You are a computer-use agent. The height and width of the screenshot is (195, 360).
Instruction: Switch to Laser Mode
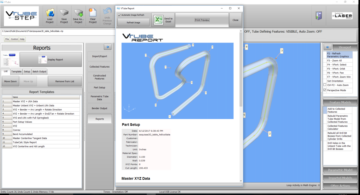tap(342, 16)
